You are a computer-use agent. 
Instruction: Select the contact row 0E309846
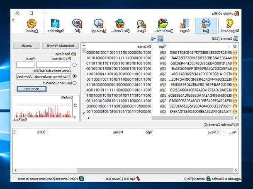coord(161,96)
